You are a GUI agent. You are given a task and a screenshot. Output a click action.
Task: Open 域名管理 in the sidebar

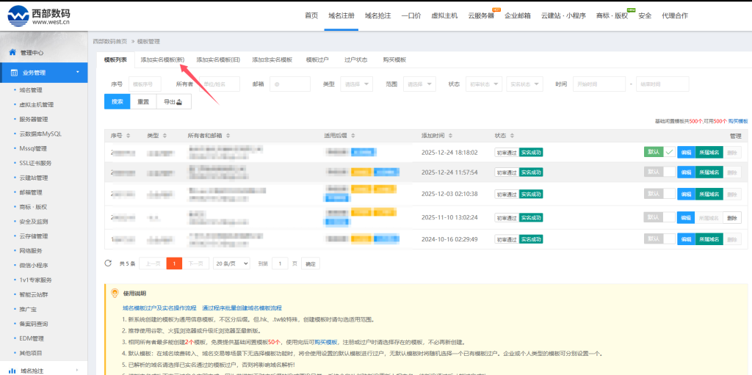coord(31,90)
